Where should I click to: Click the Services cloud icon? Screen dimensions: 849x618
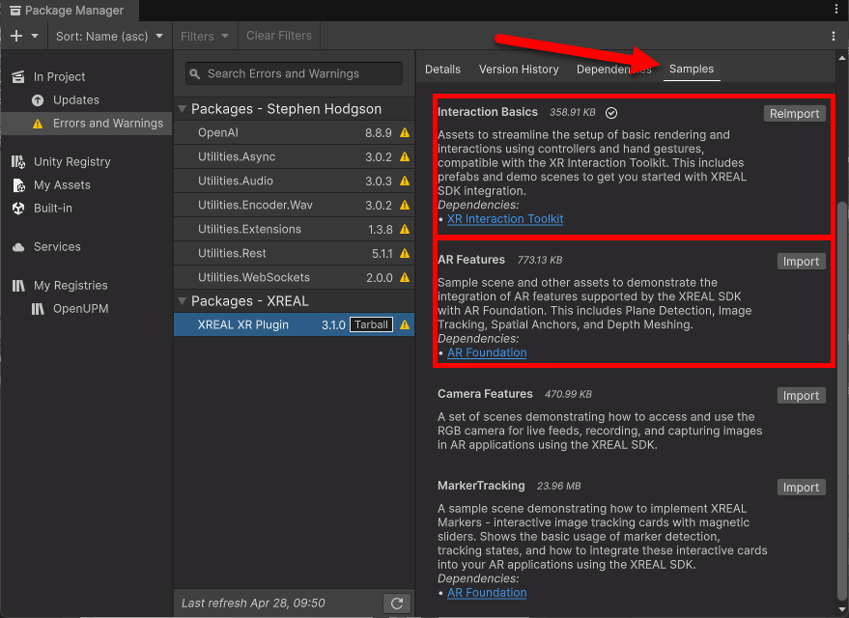(x=18, y=247)
